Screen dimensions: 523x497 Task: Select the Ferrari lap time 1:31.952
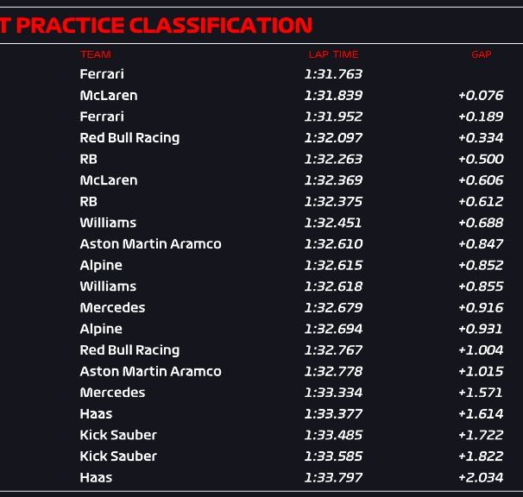[333, 116]
